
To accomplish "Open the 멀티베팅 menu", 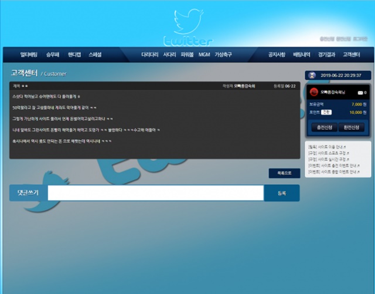I will pos(29,55).
